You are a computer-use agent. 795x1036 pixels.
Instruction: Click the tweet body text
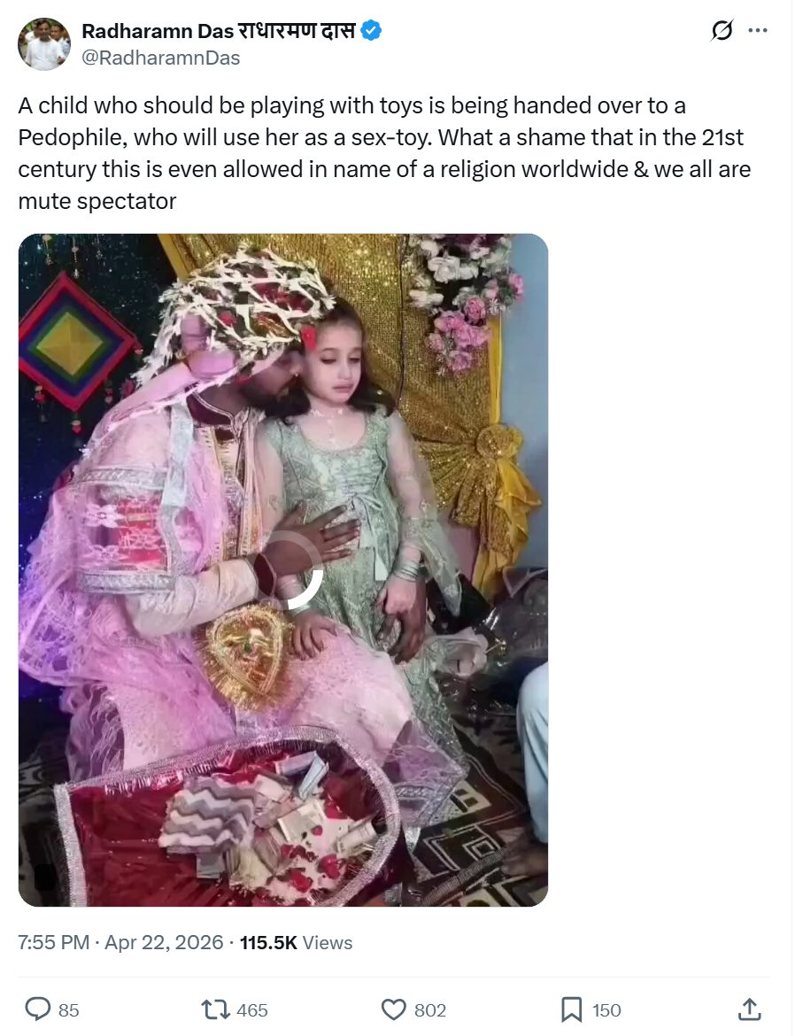tap(384, 153)
